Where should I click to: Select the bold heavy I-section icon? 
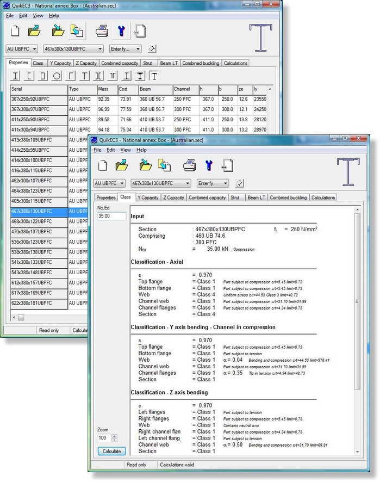click(140, 76)
